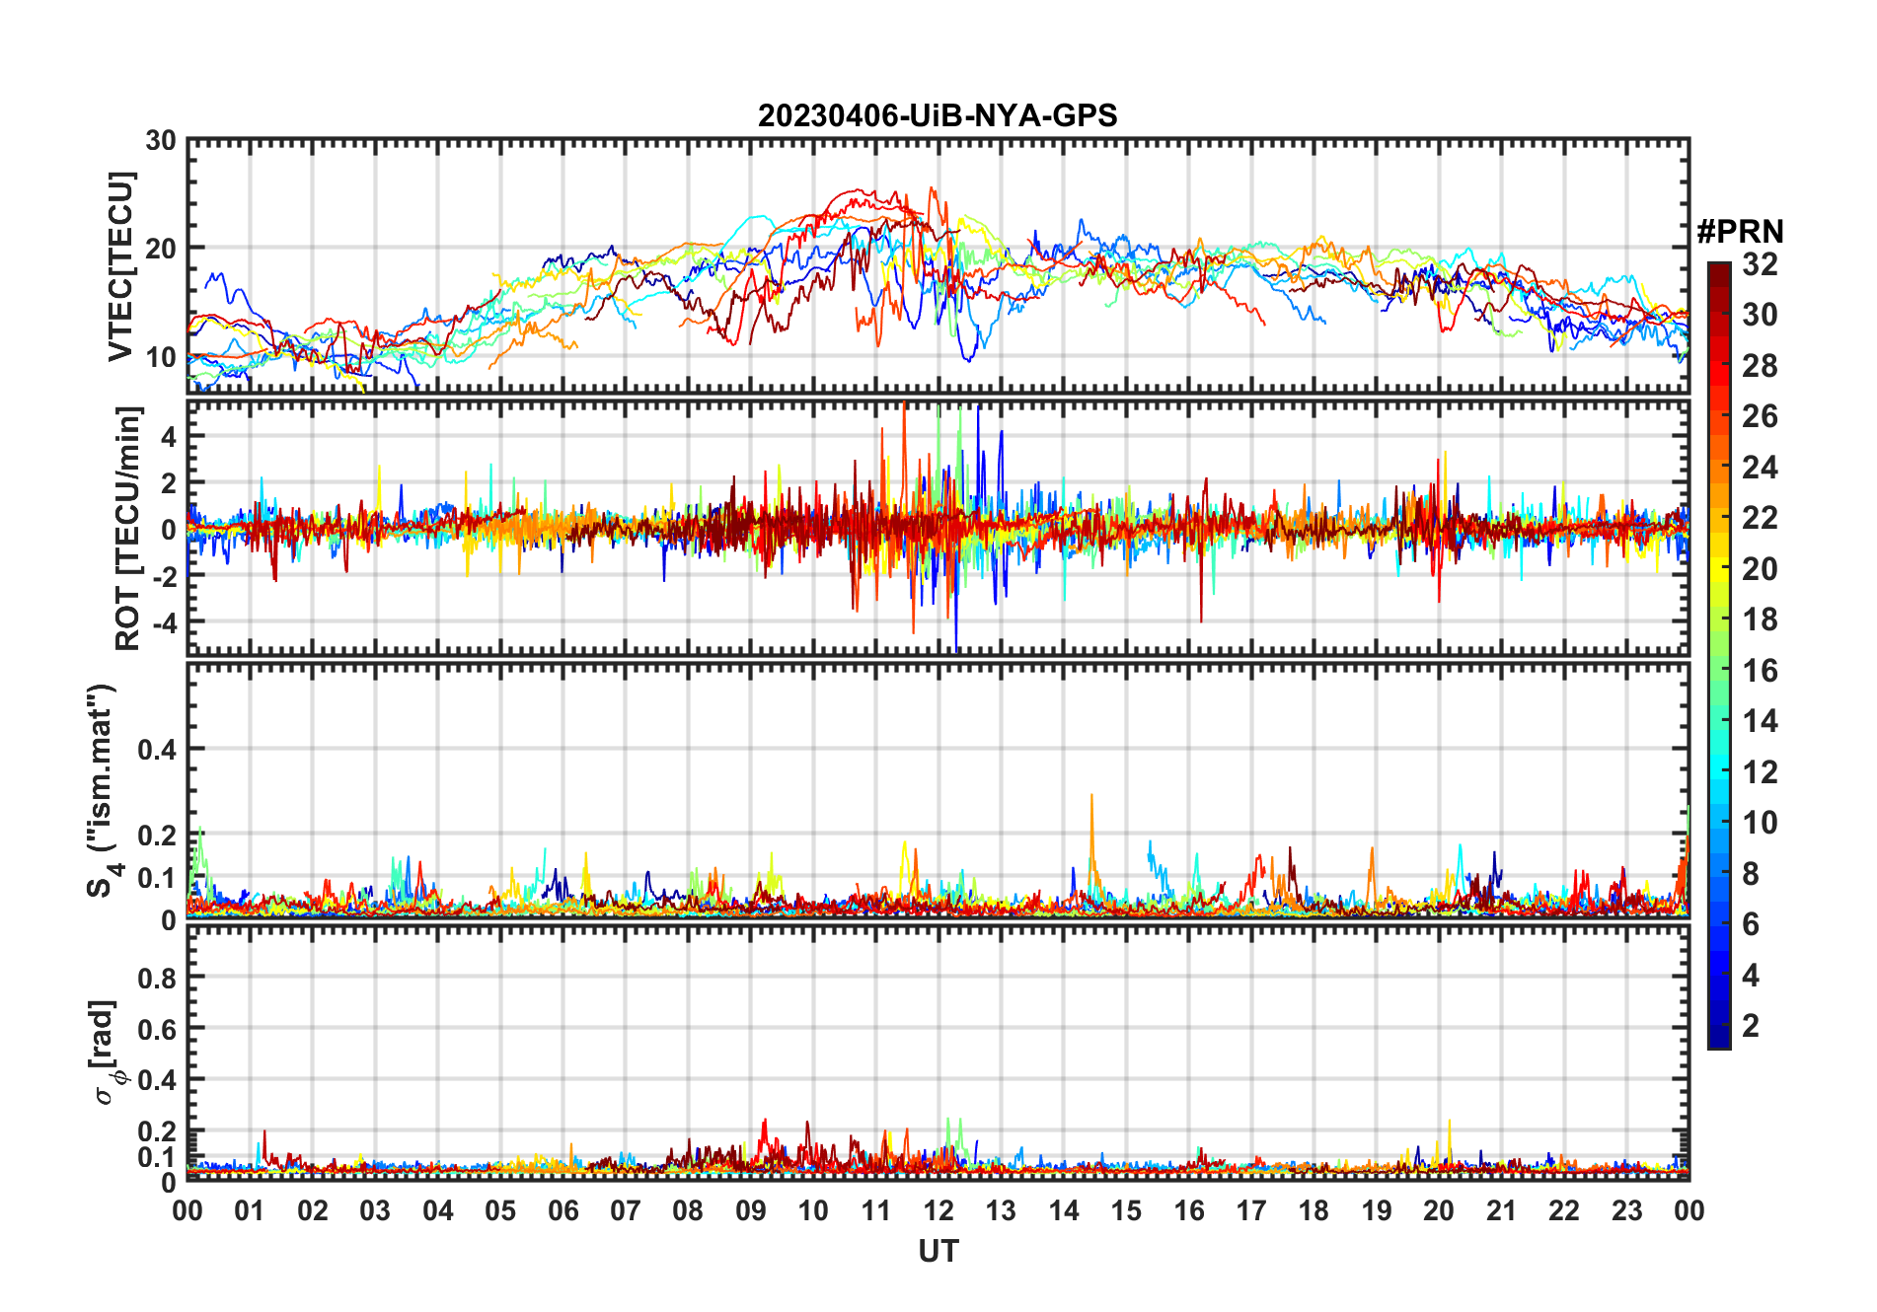Click the VTEC y-axis tick 20
1877x1312 pixels.
tap(161, 249)
